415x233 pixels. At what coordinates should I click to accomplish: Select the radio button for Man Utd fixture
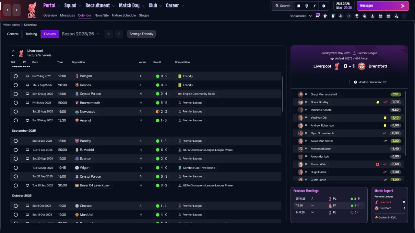pos(16,215)
